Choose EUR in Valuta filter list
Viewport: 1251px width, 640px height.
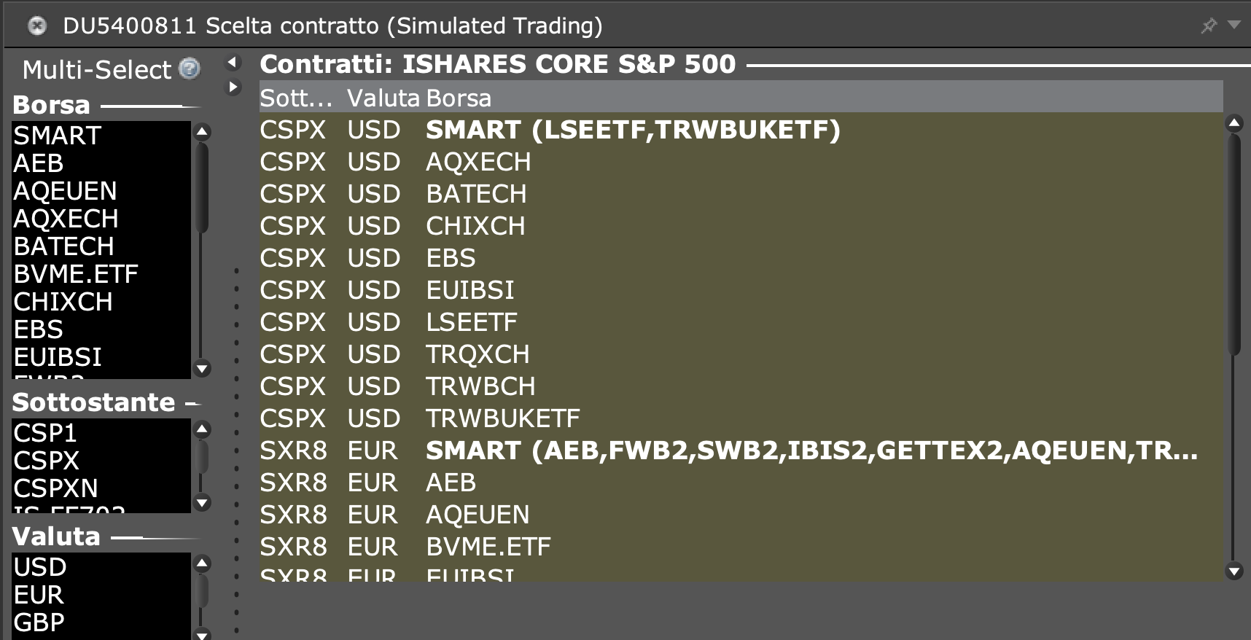[x=39, y=595]
